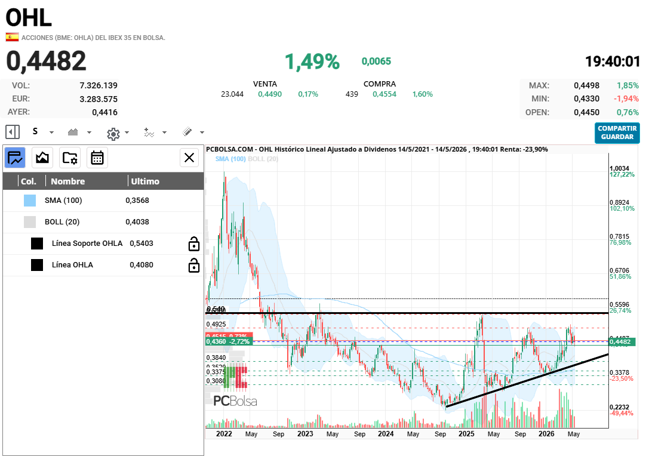Click the BOLL (20) gray color swatch
This screenshot has height=456, width=646.
click(30, 222)
